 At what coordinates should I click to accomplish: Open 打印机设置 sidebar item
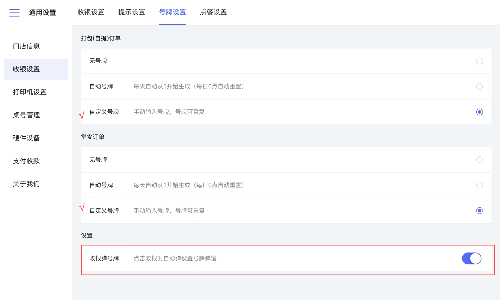[30, 92]
